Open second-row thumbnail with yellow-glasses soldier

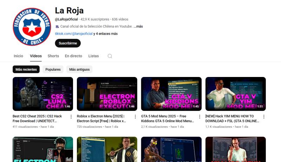coord(171,149)
